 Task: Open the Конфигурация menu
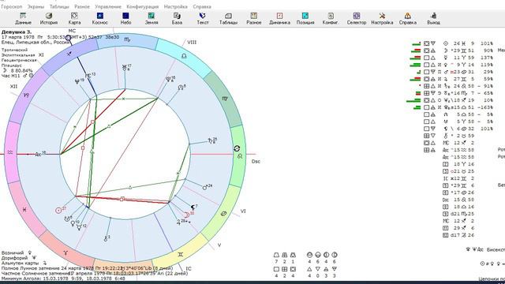coord(142,6)
